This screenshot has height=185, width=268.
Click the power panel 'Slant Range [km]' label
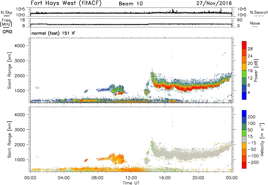click(9, 70)
